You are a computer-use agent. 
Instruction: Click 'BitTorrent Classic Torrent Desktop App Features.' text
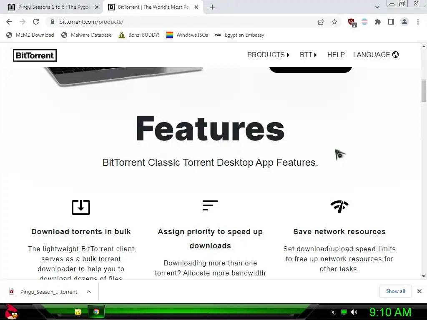point(210,162)
